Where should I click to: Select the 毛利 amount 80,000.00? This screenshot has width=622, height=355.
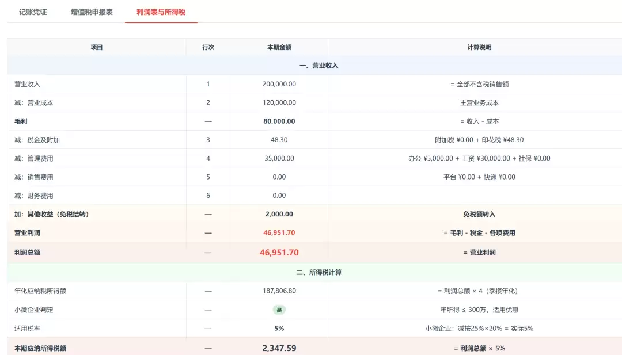pos(279,121)
